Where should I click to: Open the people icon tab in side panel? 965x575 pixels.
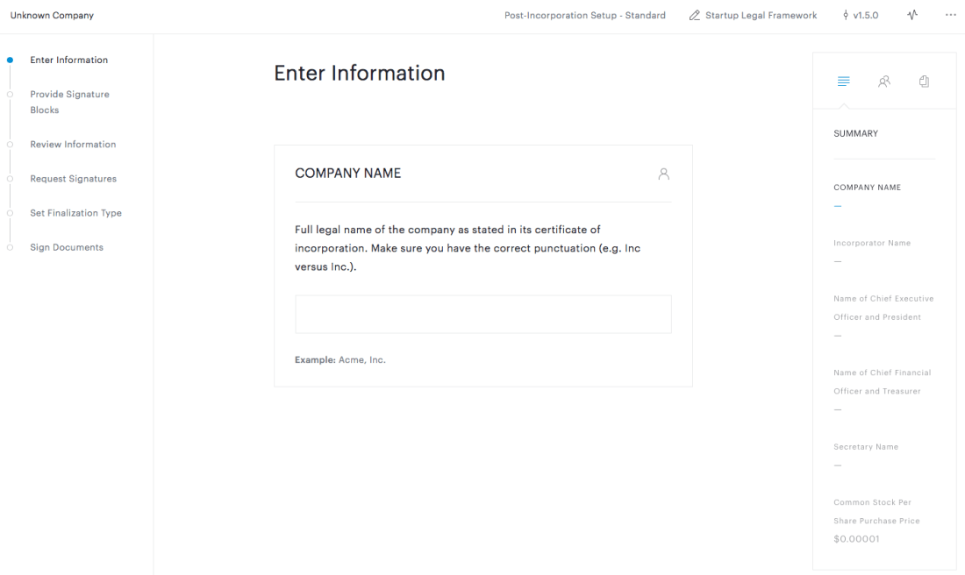884,82
